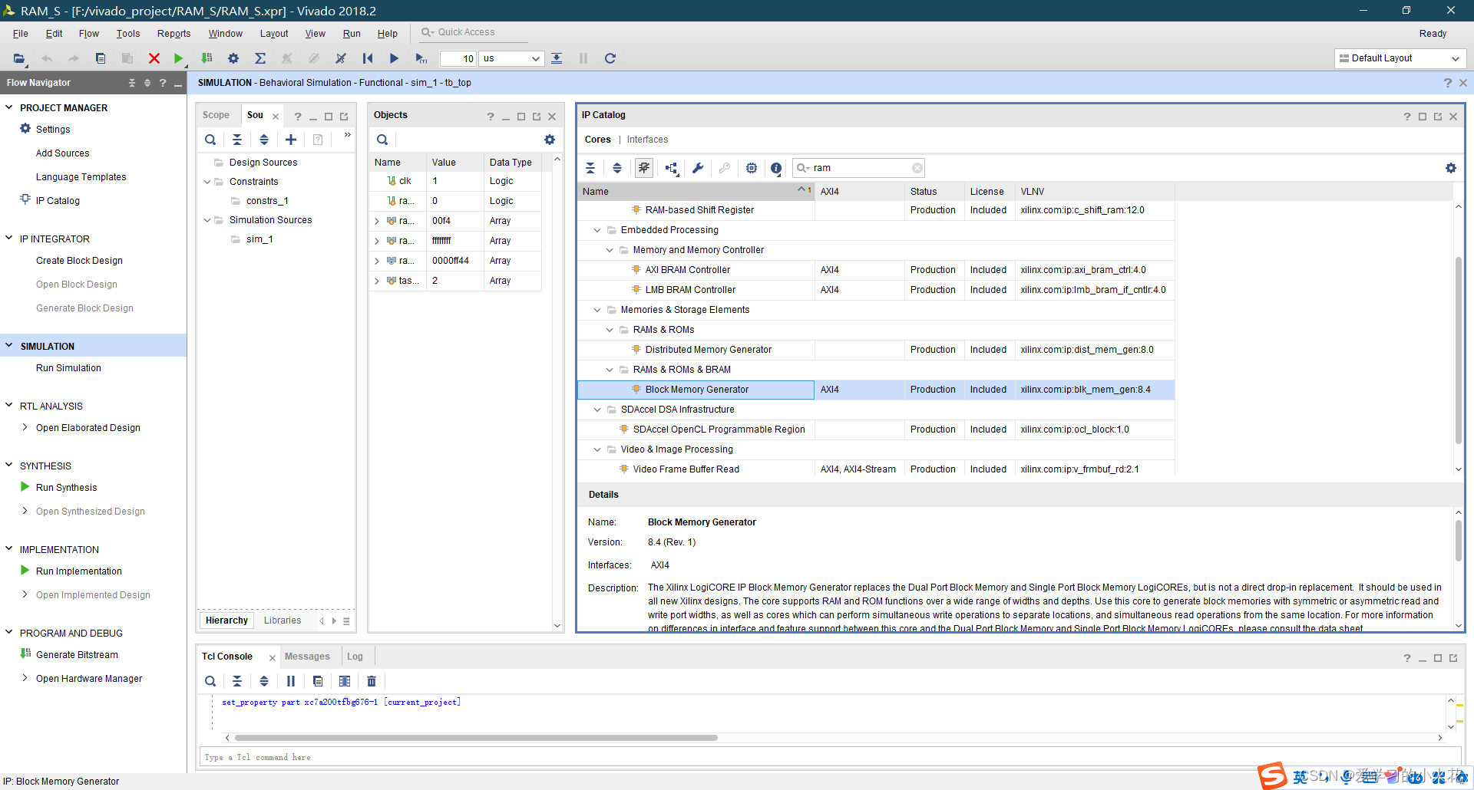Open the Tools menu
This screenshot has width=1474, height=790.
(128, 34)
